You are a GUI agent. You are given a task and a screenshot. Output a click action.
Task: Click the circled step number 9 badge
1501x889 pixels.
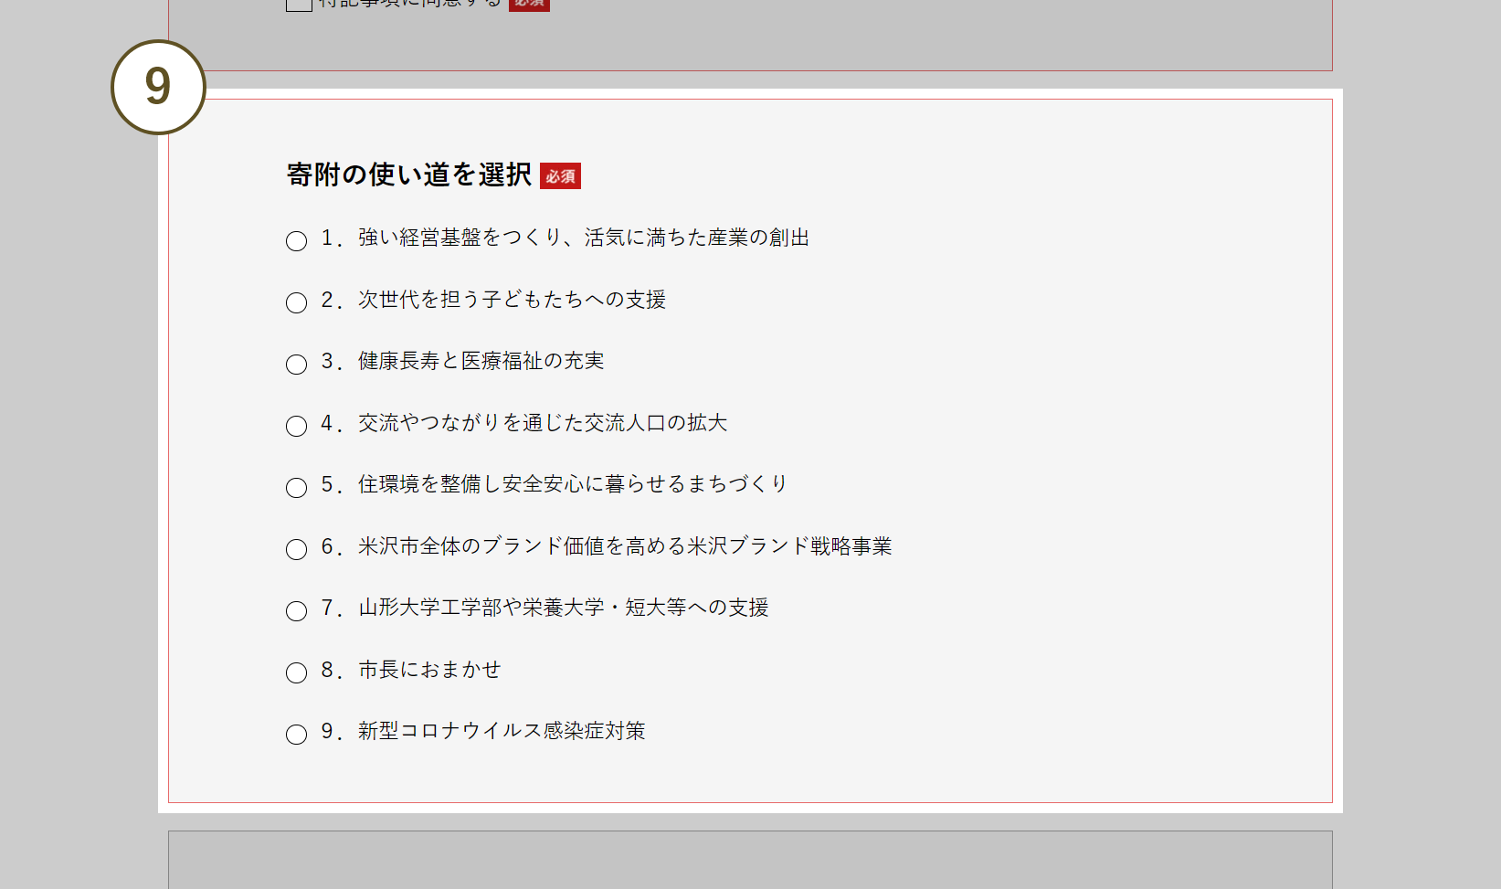(158, 87)
